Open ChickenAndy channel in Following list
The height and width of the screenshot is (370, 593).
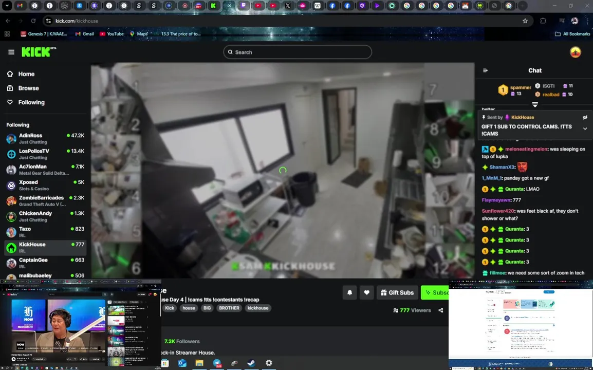[x=45, y=216]
